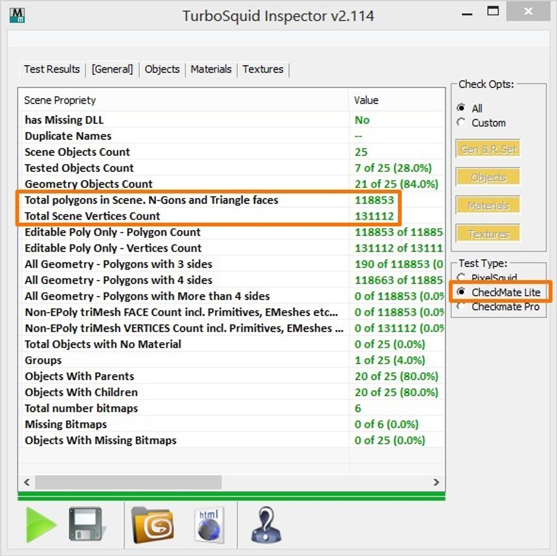Select Polygons with 4 sides row
Image resolution: width=557 pixels, height=556 pixels.
tap(231, 280)
